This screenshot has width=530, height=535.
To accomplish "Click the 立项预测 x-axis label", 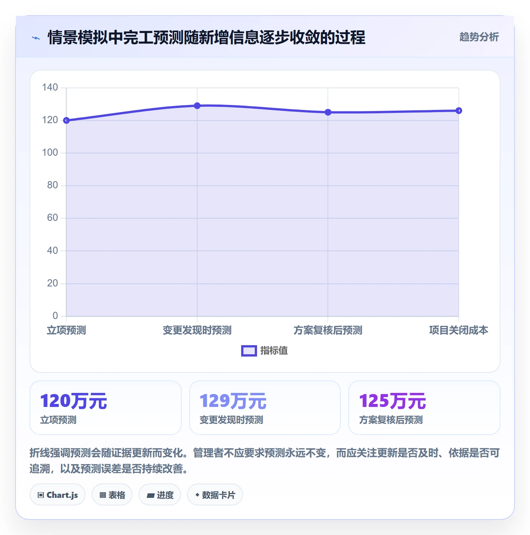I will coord(66,330).
